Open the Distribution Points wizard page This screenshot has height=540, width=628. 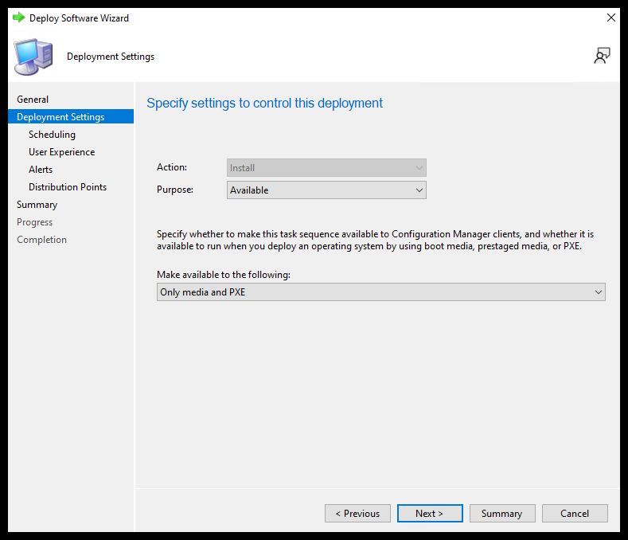coord(68,187)
